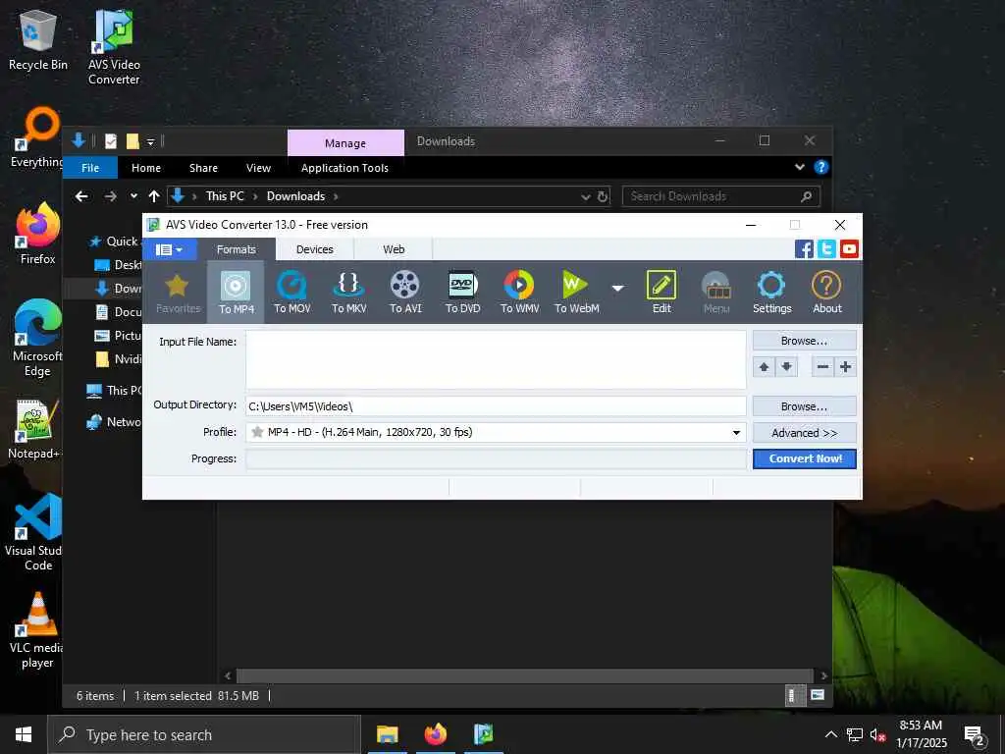
Task: Open the Edit pencil tool
Action: [661, 293]
